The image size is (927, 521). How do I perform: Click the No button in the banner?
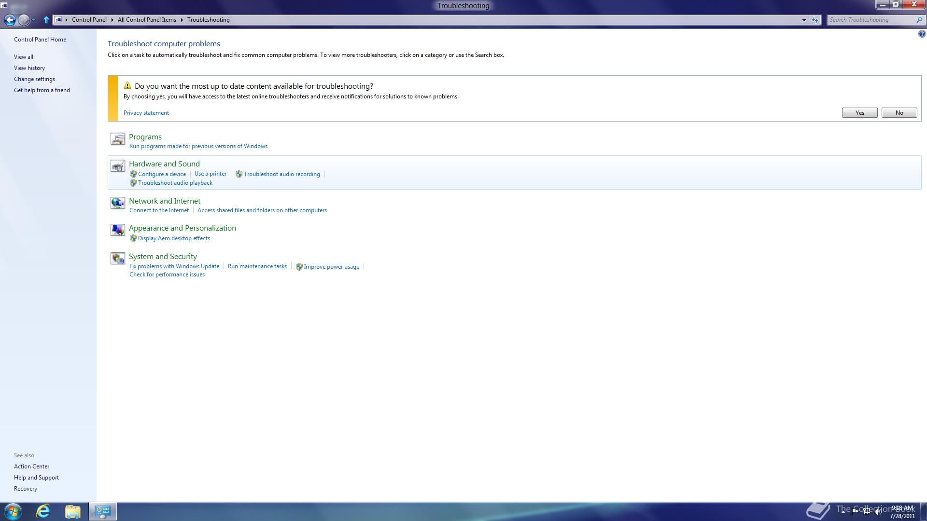pos(899,113)
